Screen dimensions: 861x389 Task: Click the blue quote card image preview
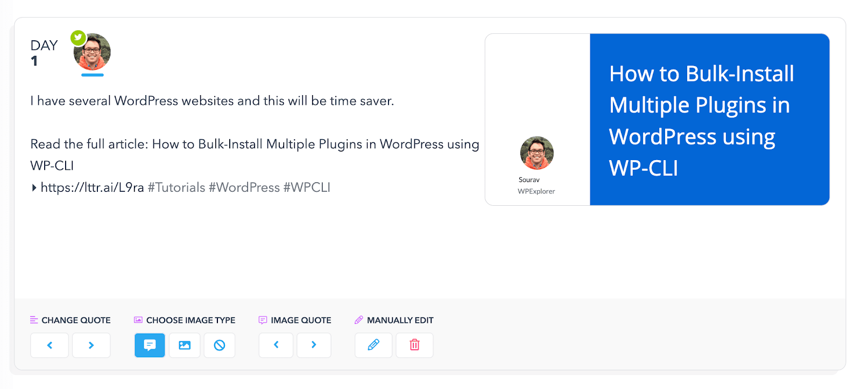[x=710, y=119]
